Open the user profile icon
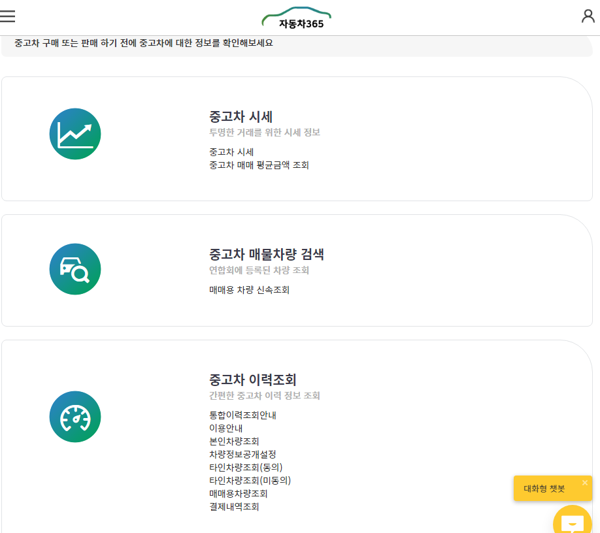 coord(588,16)
